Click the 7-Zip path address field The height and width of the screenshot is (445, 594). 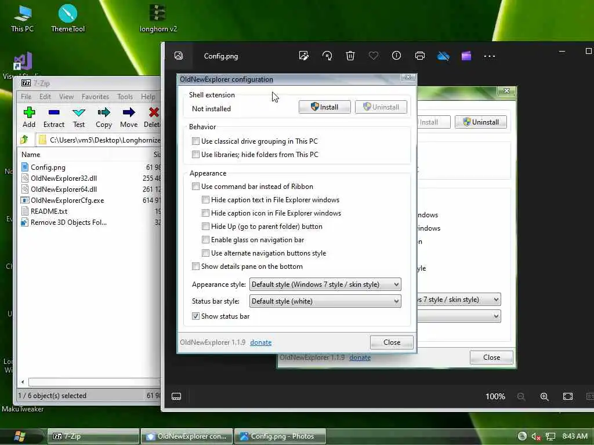click(99, 140)
